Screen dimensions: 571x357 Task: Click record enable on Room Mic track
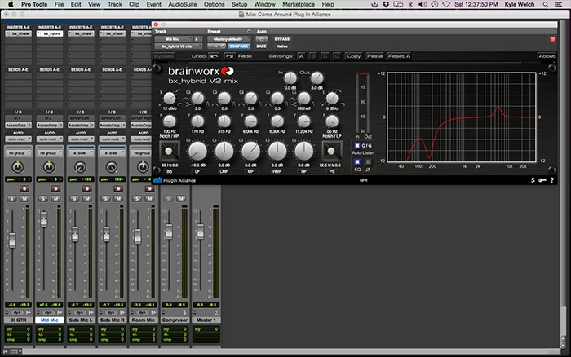[x=149, y=188]
